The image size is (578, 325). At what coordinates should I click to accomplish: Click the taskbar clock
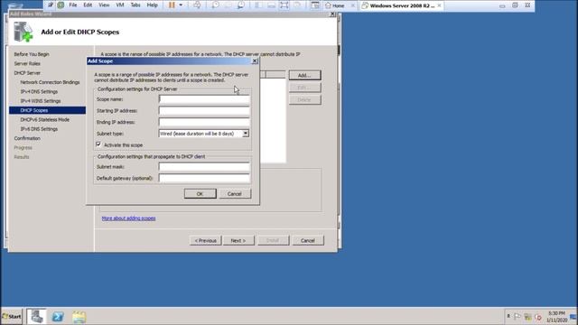[x=556, y=317]
